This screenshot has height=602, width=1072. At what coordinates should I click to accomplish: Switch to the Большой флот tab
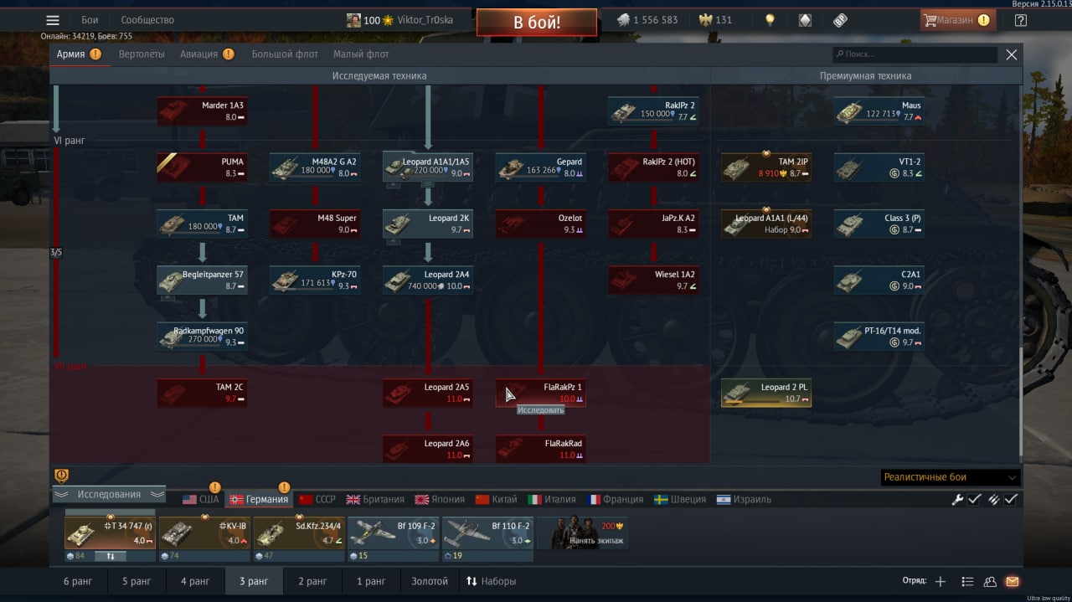pos(285,54)
